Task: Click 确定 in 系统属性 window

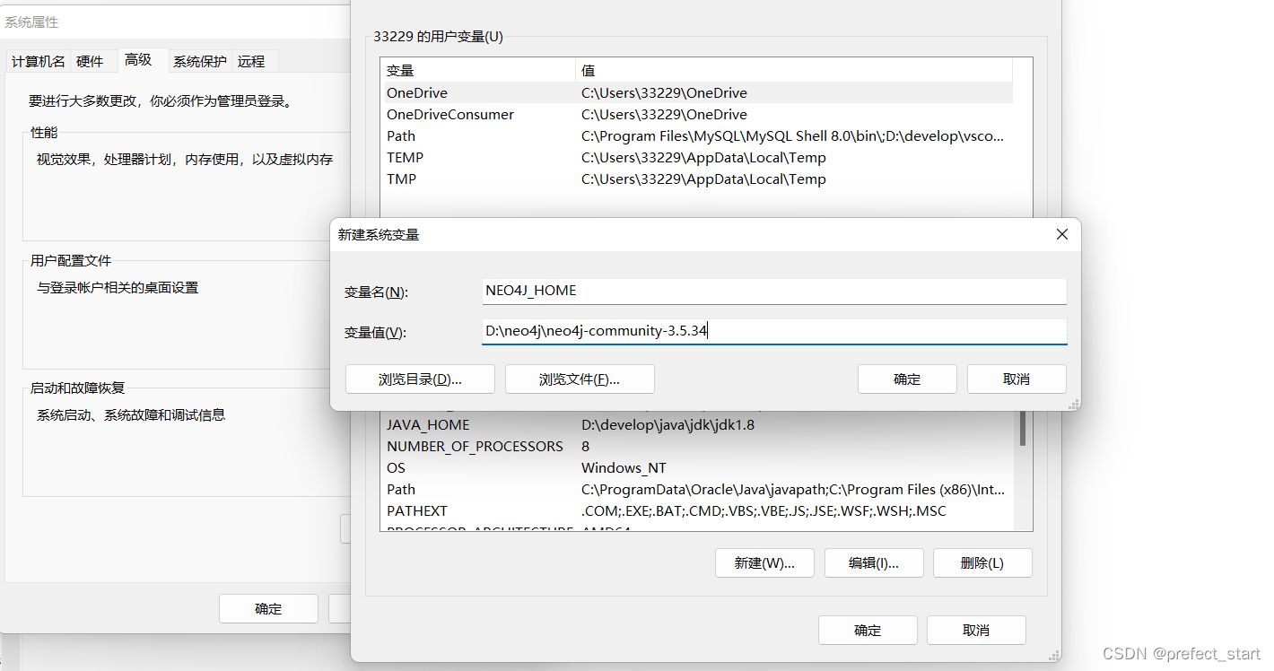Action: click(268, 609)
